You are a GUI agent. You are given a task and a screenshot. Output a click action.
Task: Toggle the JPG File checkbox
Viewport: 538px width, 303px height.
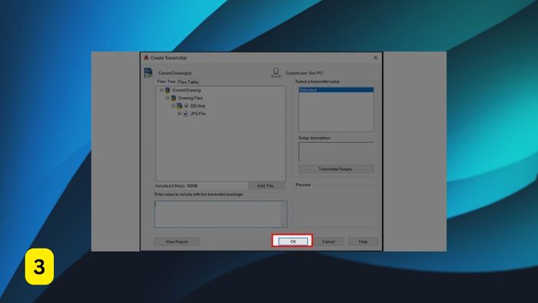pos(186,114)
